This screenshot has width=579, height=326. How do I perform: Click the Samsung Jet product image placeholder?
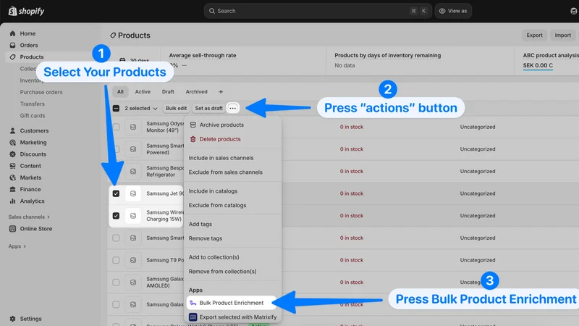(133, 193)
